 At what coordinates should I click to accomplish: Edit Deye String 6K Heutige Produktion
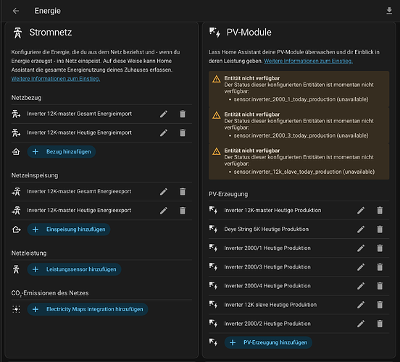361,230
